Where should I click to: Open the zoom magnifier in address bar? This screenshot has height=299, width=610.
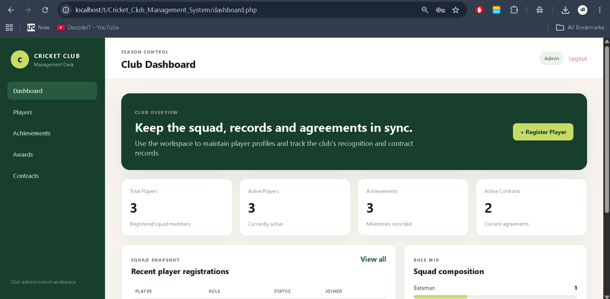pyautogui.click(x=425, y=10)
